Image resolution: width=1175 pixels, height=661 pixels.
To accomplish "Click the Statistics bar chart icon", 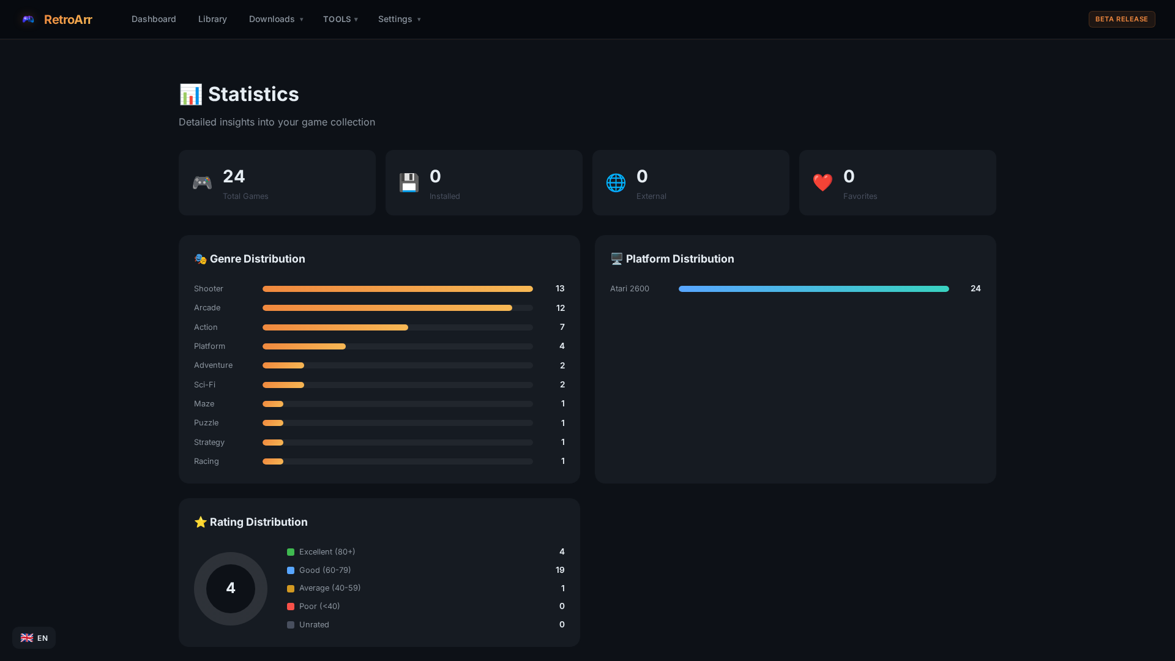I will point(190,94).
